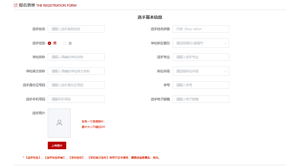Click the 学校英文名称 English name field
Viewport: 296px width, 167px height.
(x=76, y=71)
